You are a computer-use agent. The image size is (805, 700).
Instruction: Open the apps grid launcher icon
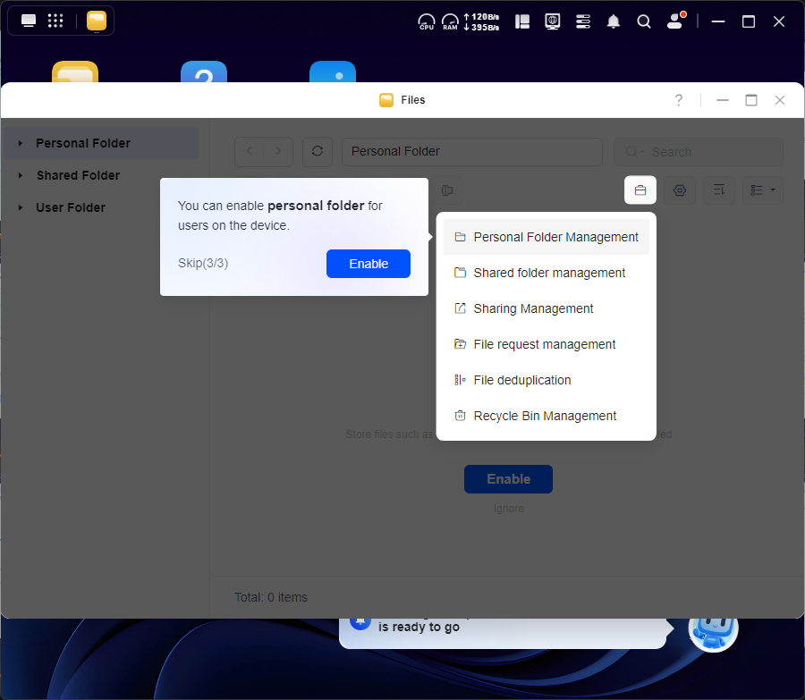[55, 21]
